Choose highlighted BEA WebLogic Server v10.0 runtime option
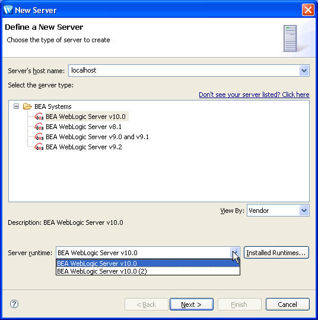Screen dimensions: 318x320 click(x=148, y=263)
